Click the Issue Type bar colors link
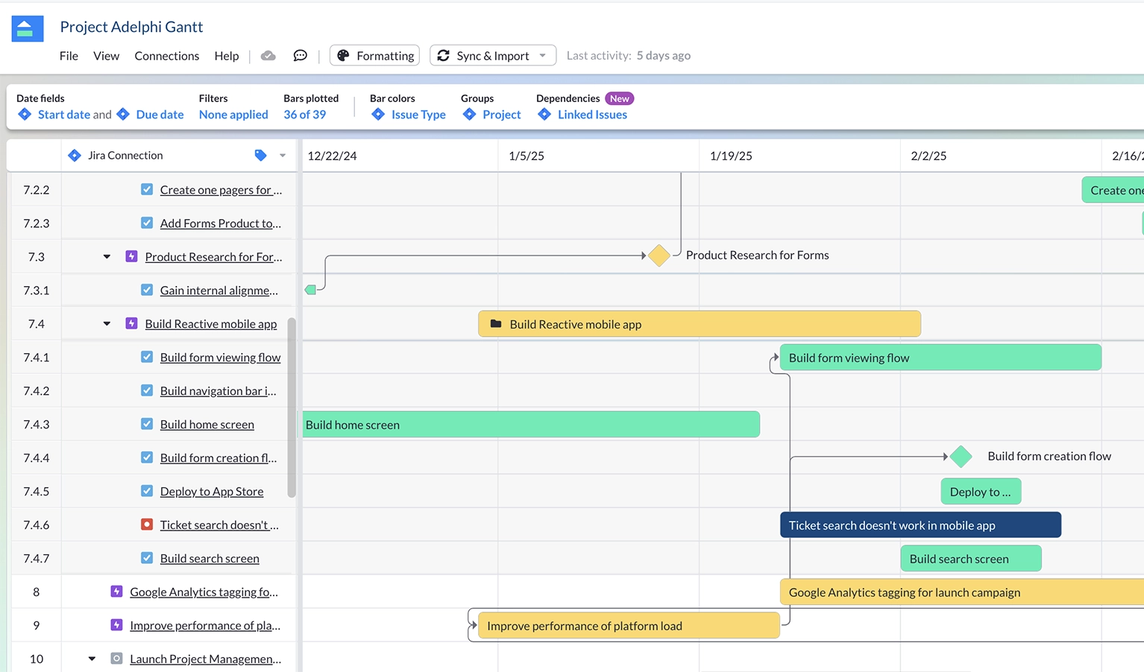Viewport: 1144px width, 672px height. pyautogui.click(x=418, y=114)
